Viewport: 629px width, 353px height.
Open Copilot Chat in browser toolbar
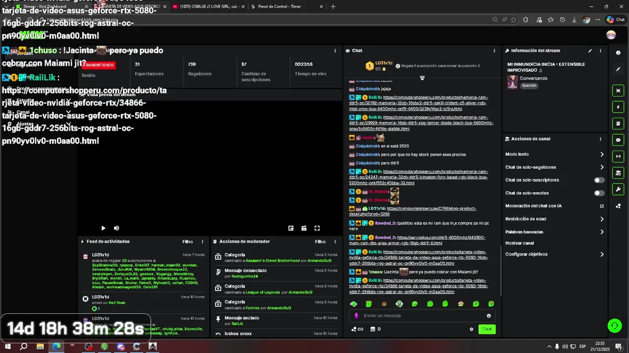coord(615,20)
